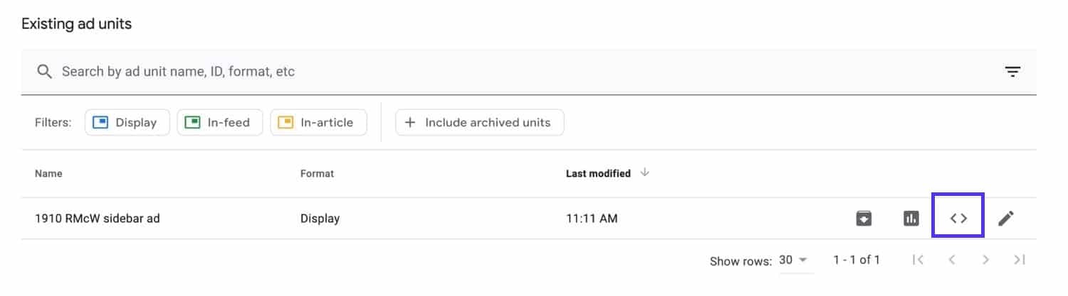Viewport: 1068px width, 296px height.
Task: Toggle the In-feed format filter
Action: pos(219,122)
